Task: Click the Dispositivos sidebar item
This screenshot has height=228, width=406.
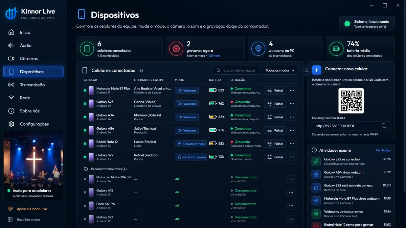Action: click(x=33, y=72)
